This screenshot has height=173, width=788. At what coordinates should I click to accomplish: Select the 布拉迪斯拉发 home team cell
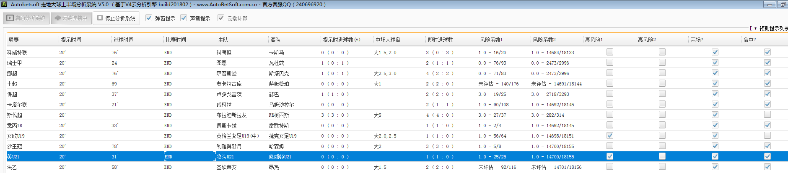231,115
